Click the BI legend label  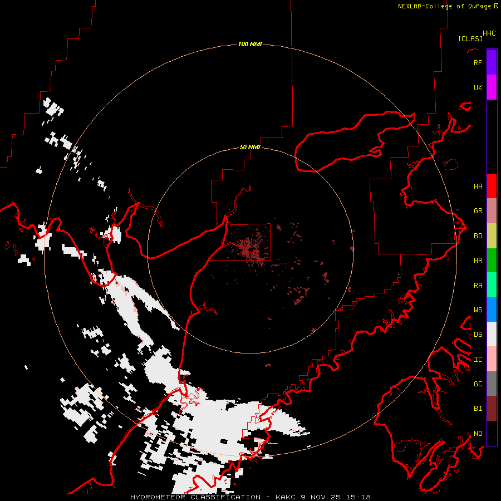[x=478, y=409]
